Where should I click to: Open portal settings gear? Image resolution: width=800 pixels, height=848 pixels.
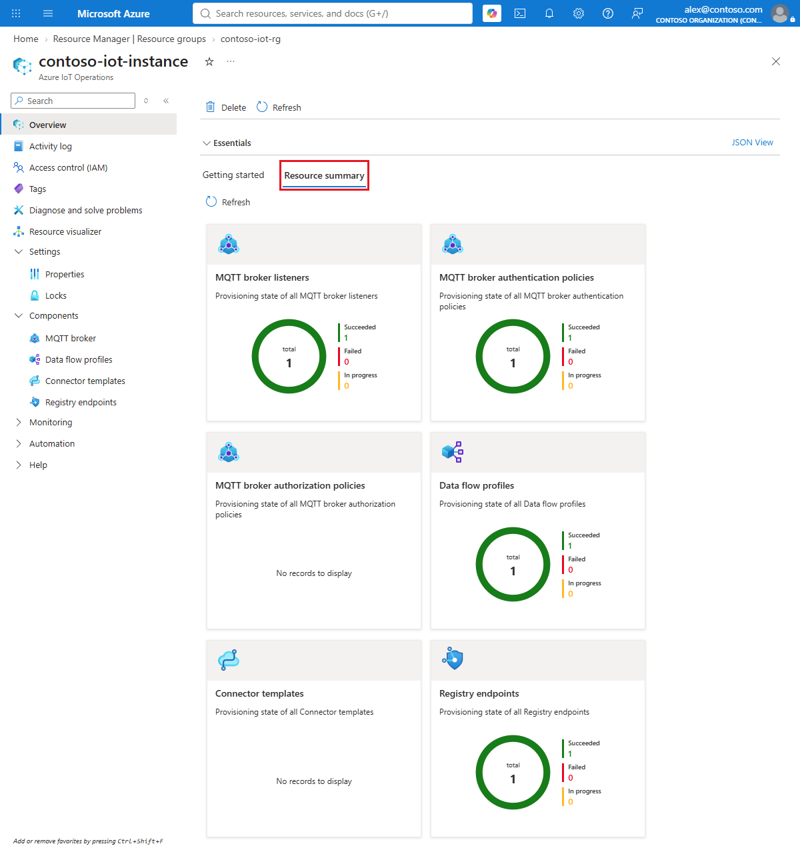[579, 13]
